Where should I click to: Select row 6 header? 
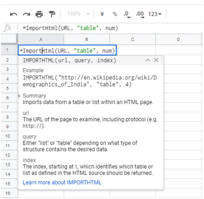point(7,98)
